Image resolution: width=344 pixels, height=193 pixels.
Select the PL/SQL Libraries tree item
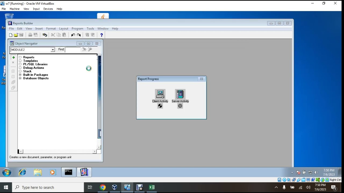[x=35, y=64]
